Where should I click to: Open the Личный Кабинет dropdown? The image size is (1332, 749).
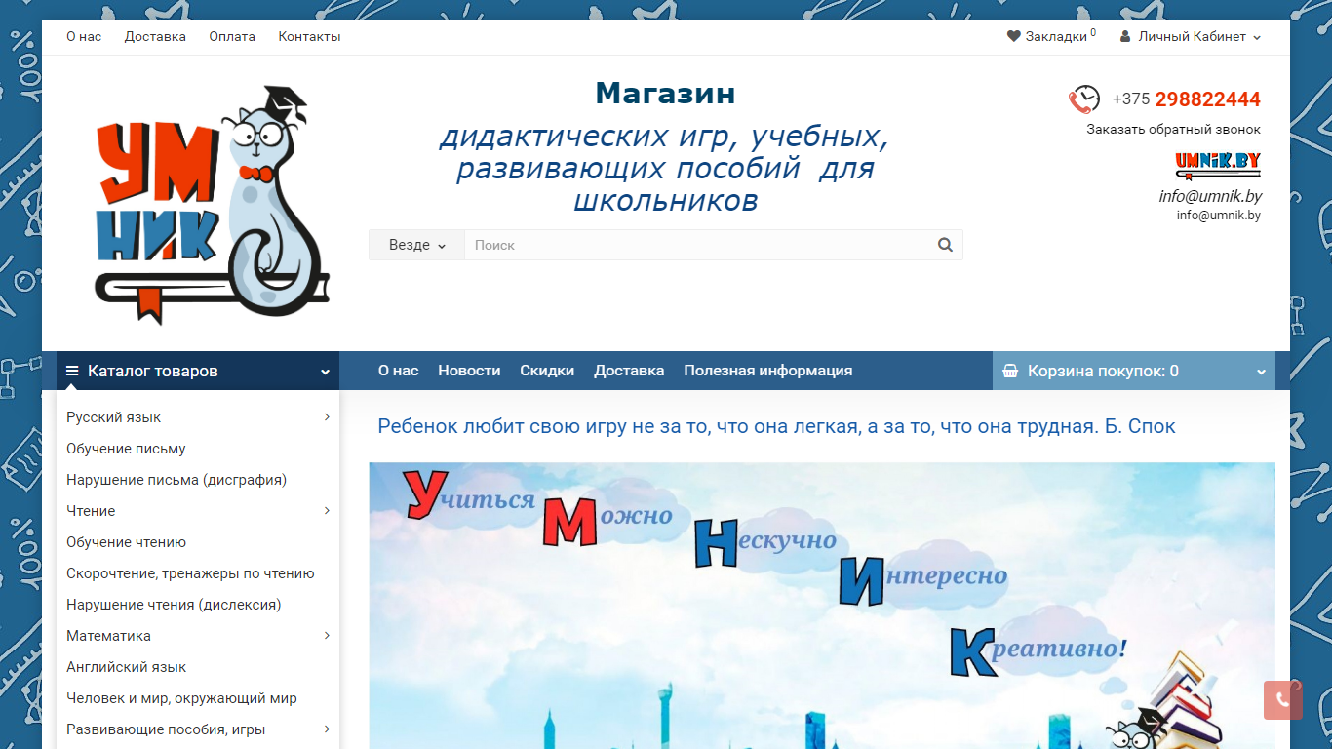pyautogui.click(x=1191, y=36)
